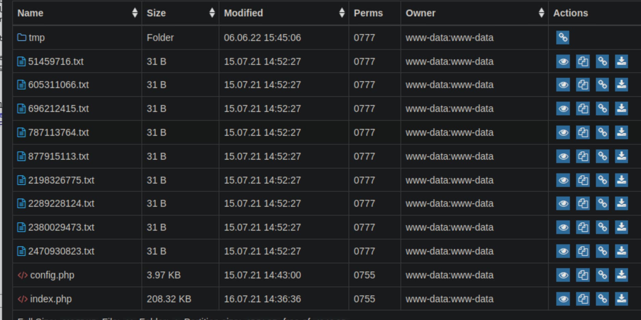Copy the index.php file

click(583, 299)
